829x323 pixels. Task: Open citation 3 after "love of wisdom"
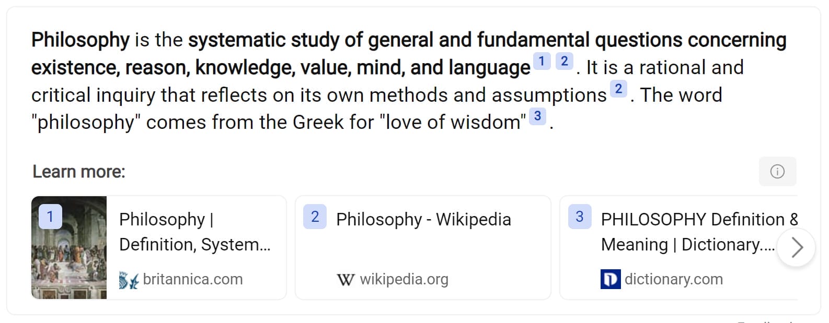coord(537,116)
